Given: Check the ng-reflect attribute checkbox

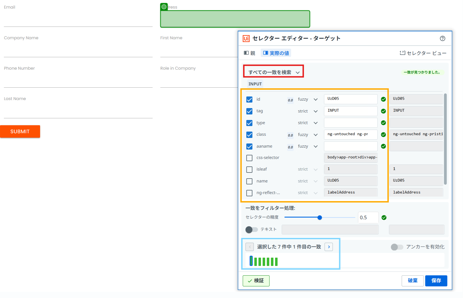Looking at the screenshot, I should pyautogui.click(x=249, y=193).
